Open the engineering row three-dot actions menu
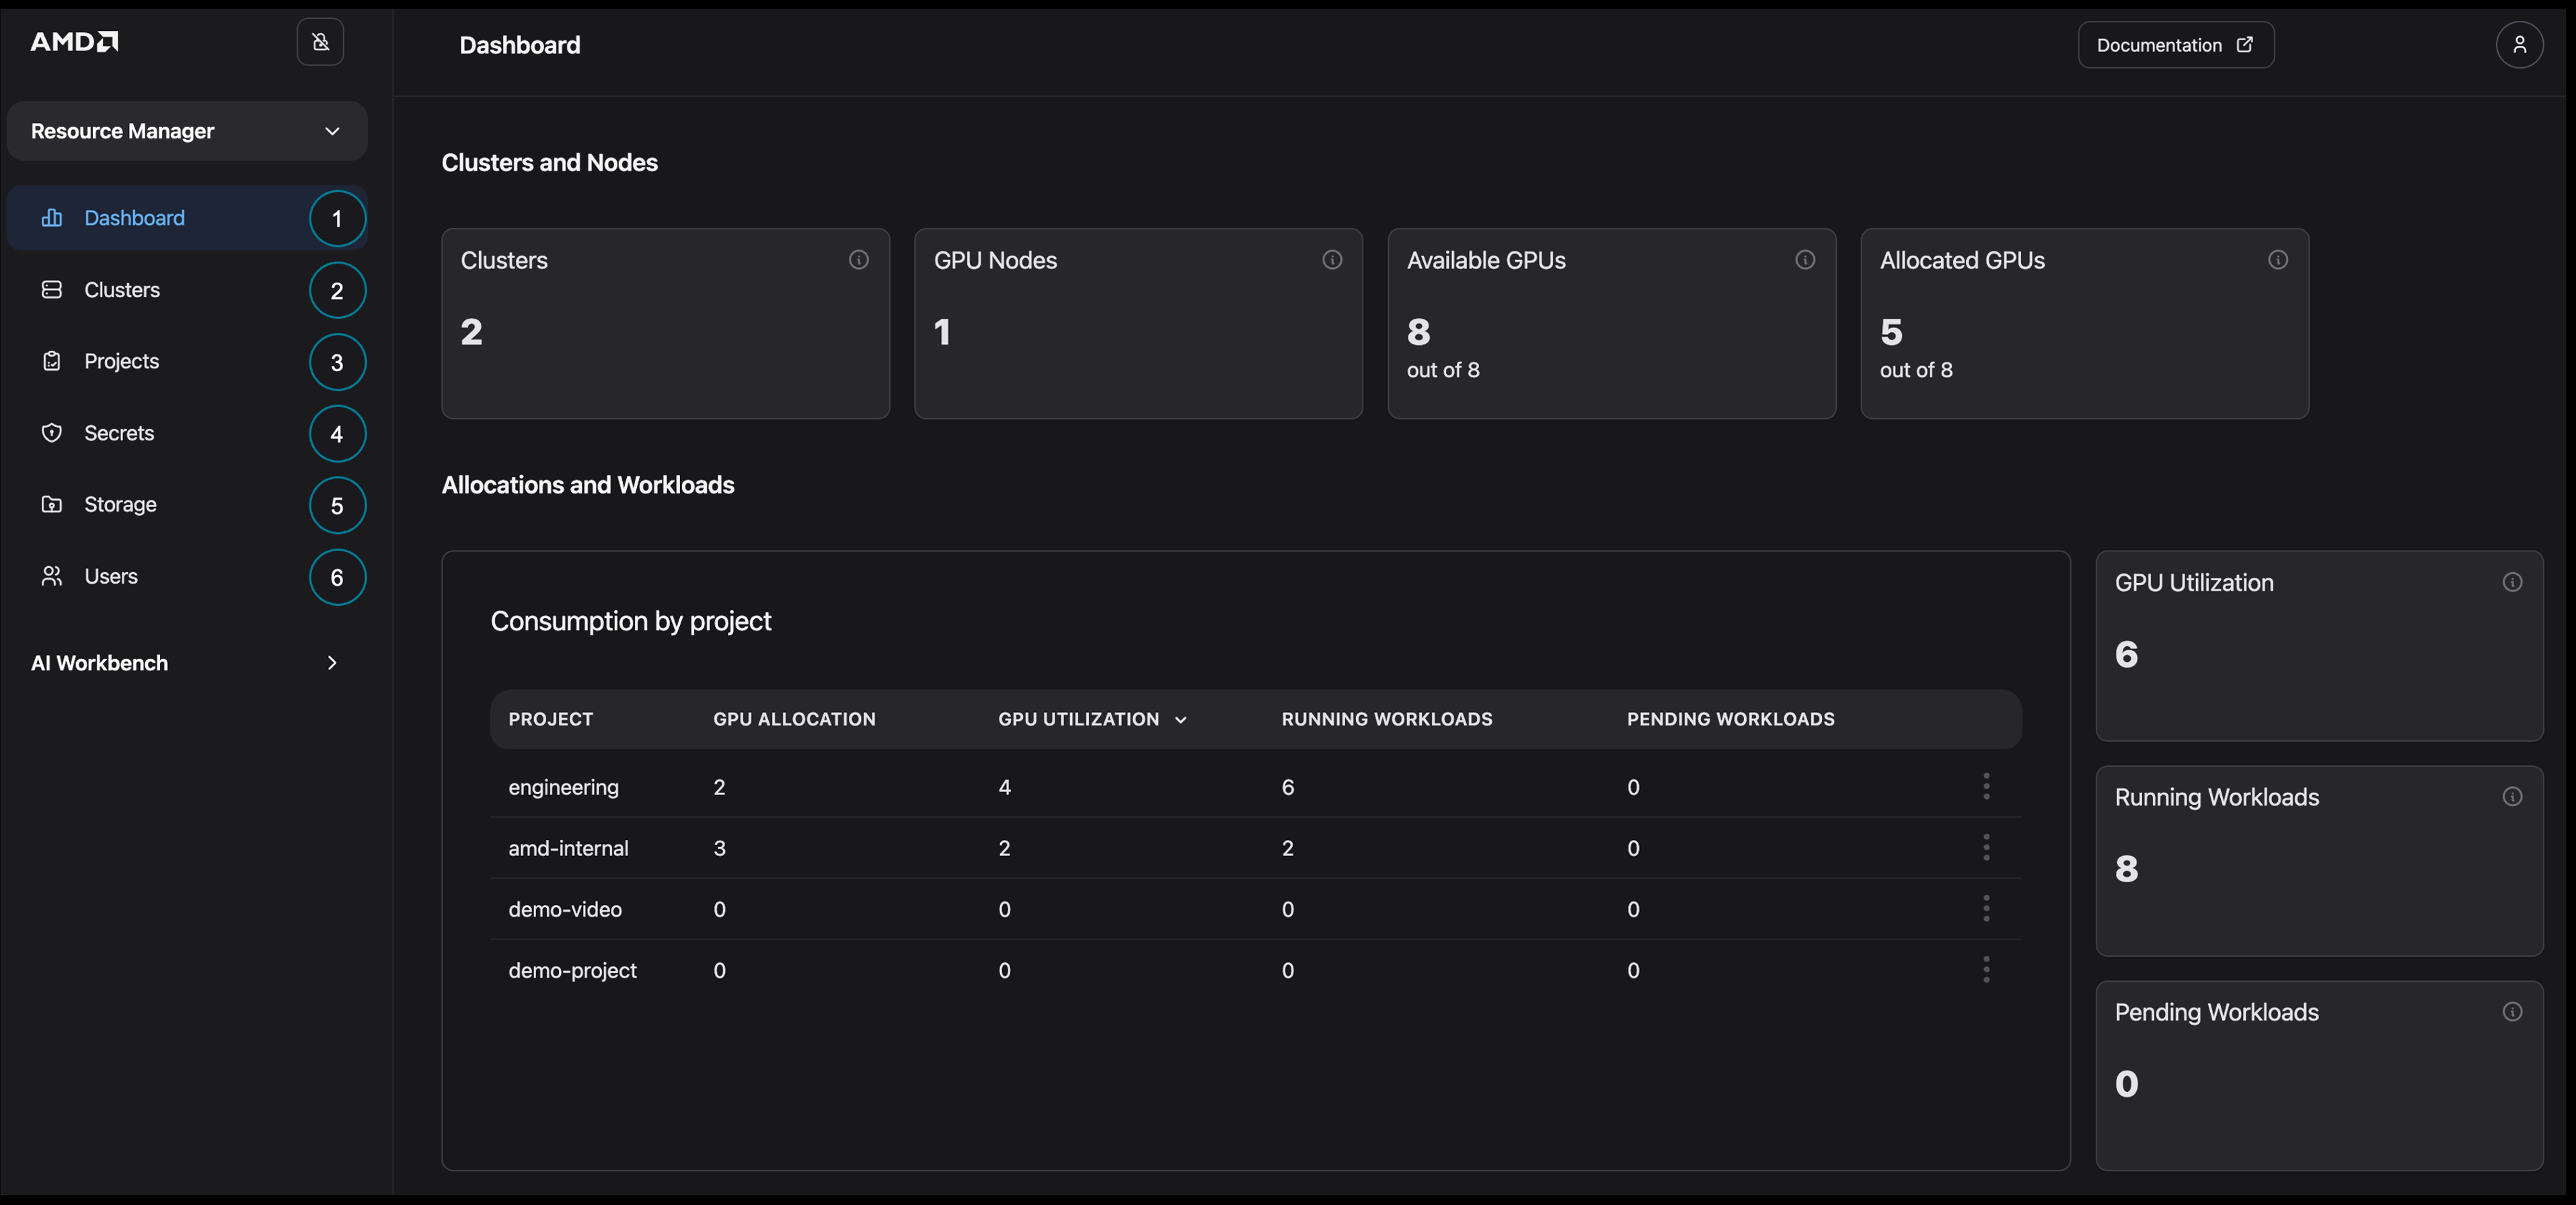 (1986, 786)
